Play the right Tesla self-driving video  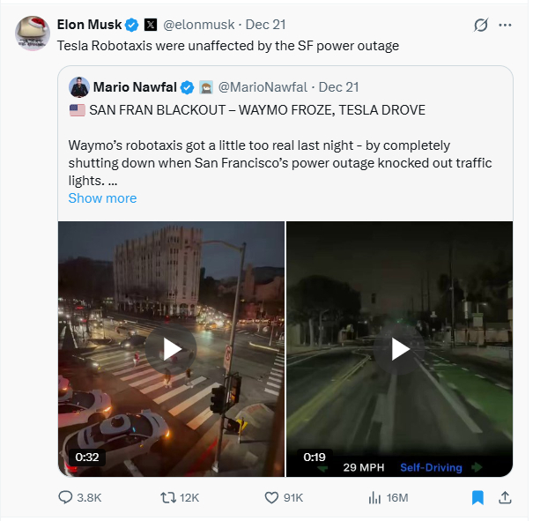(x=400, y=349)
